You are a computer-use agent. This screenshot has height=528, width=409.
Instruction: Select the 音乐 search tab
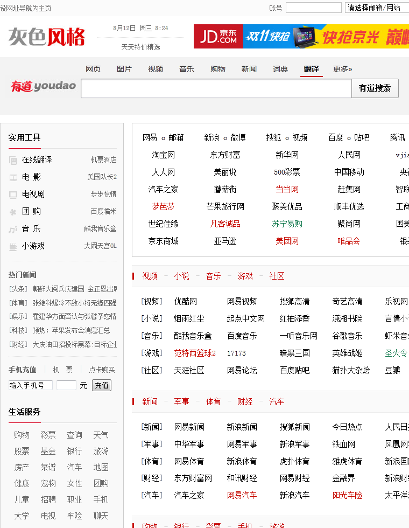point(187,69)
